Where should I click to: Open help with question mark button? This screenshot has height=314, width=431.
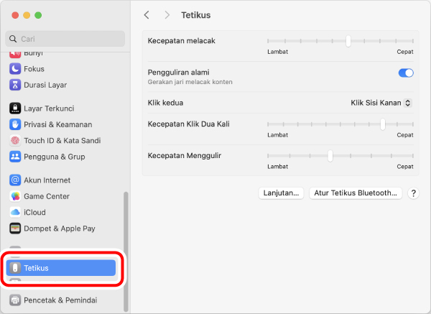pyautogui.click(x=414, y=193)
